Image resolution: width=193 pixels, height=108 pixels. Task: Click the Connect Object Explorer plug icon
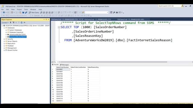[x=11, y=22]
